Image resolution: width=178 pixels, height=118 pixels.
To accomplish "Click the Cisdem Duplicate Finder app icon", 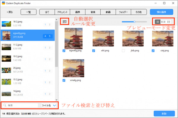I will [x=3, y=3].
